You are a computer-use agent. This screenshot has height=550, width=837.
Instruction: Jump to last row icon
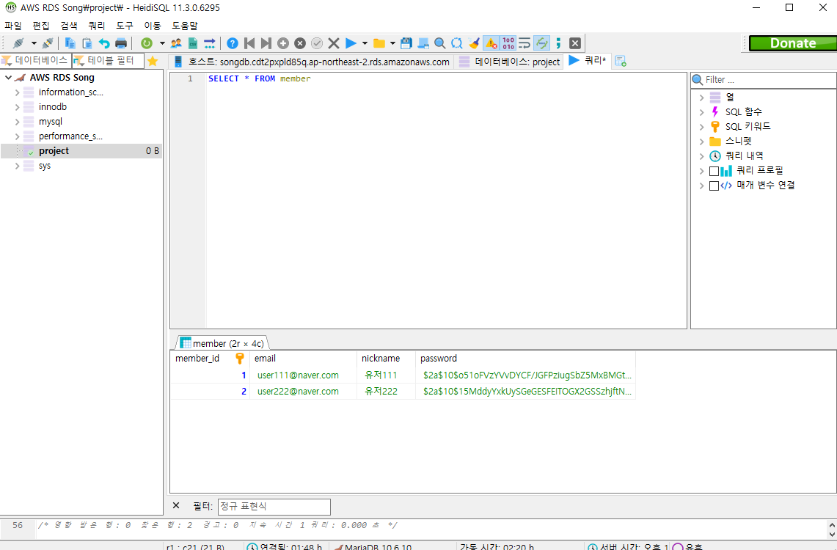click(266, 43)
